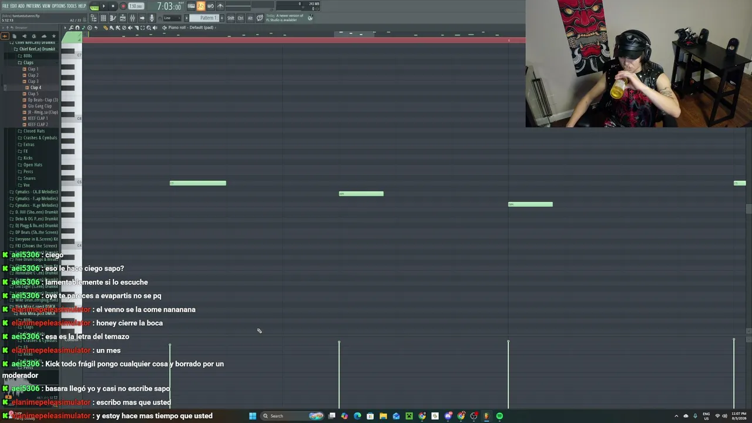This screenshot has height=423, width=752.
Task: Select the piano roll Draw pencil tool
Action: (x=105, y=28)
